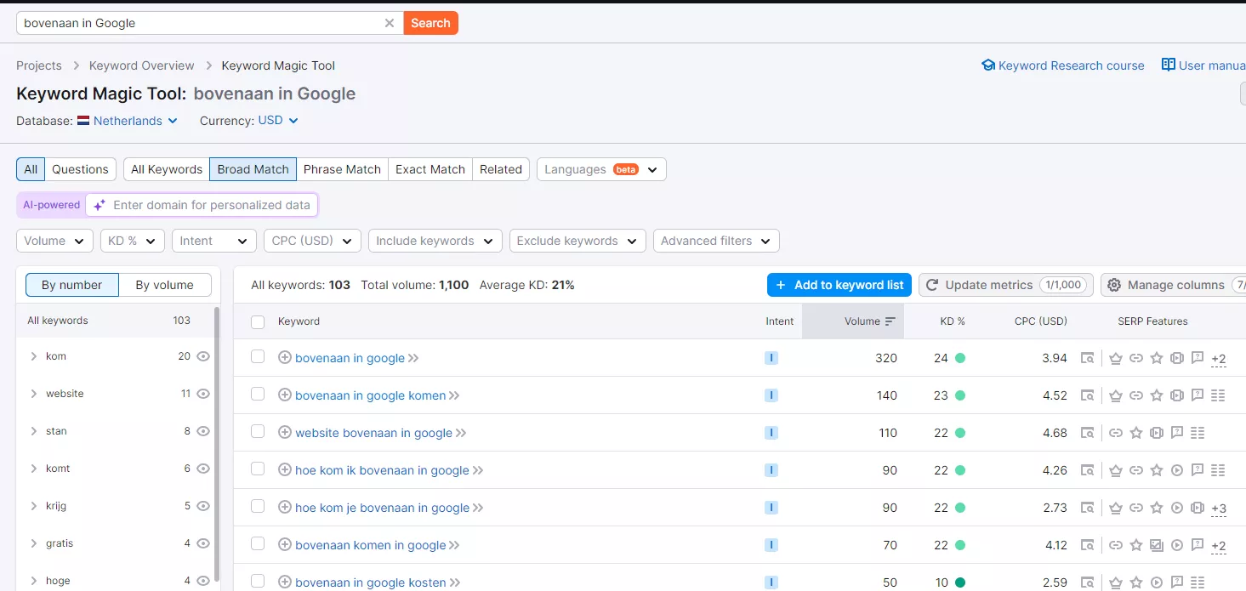Select the Questions tab
Image resolution: width=1246 pixels, height=591 pixels.
click(x=80, y=169)
